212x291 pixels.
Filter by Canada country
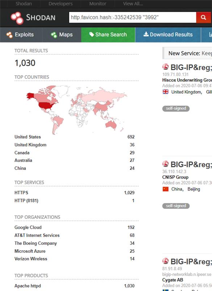pyautogui.click(x=22, y=153)
